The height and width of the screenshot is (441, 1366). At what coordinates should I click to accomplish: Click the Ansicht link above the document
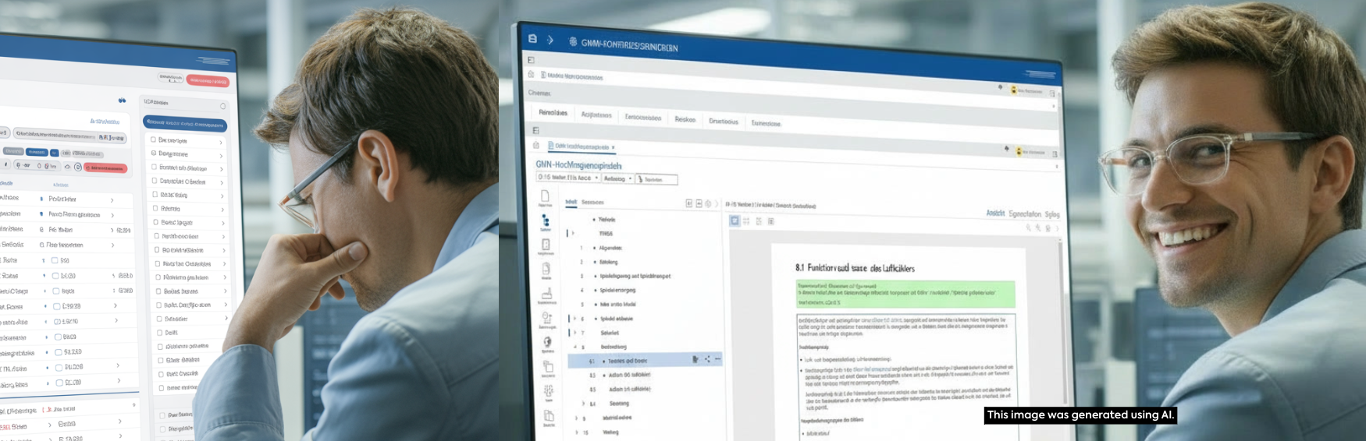995,213
